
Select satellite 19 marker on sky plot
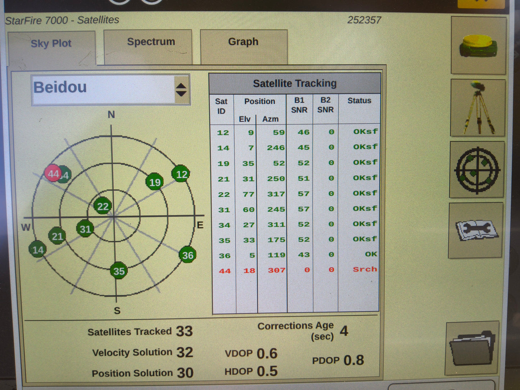(155, 182)
